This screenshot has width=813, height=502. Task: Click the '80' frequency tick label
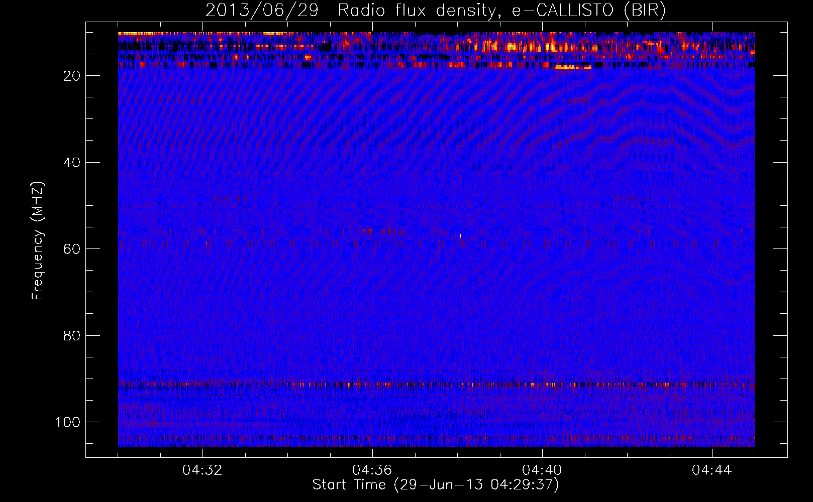72,335
